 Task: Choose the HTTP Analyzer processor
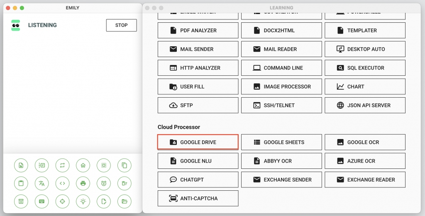pyautogui.click(x=198, y=68)
